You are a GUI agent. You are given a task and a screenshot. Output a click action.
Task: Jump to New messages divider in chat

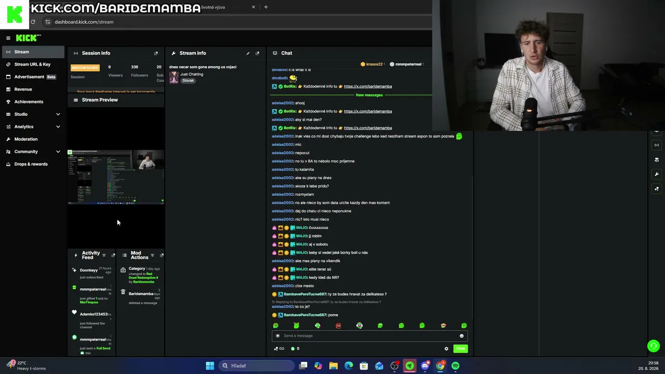(369, 95)
